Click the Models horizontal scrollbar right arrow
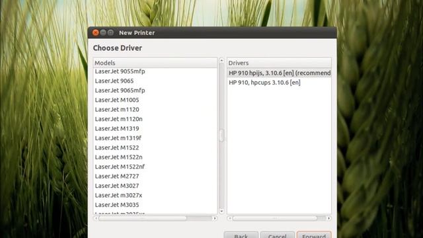This screenshot has height=238, width=423. 215,218
